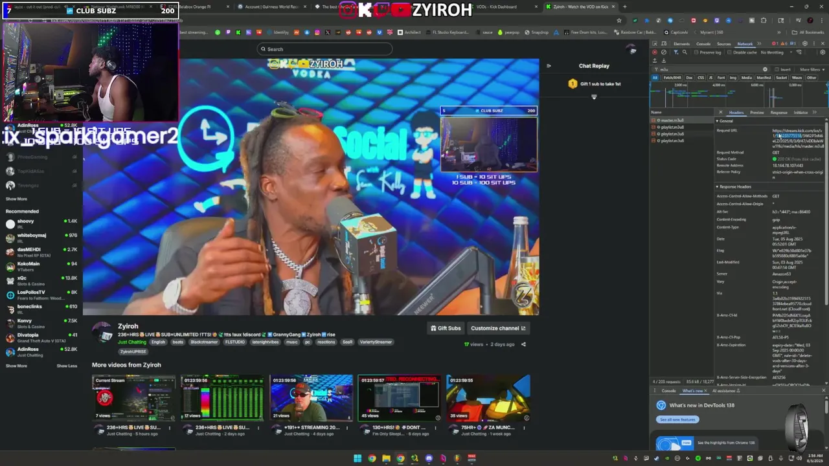Click the export HAR download arrow icon

(664, 61)
